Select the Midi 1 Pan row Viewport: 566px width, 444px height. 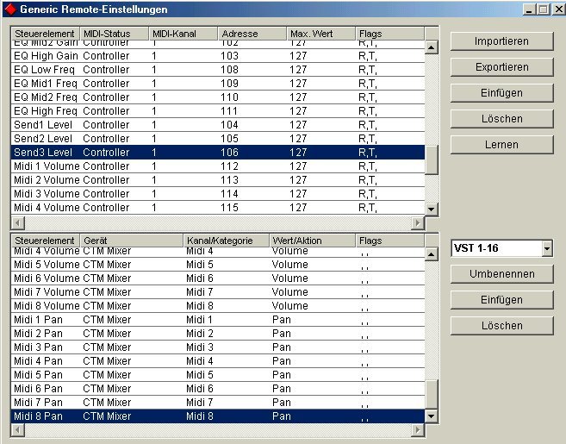pyautogui.click(x=215, y=320)
